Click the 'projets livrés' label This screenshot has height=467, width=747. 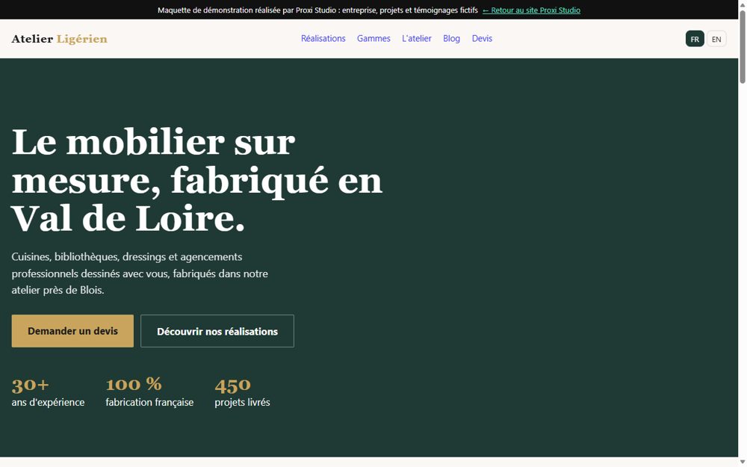242,402
